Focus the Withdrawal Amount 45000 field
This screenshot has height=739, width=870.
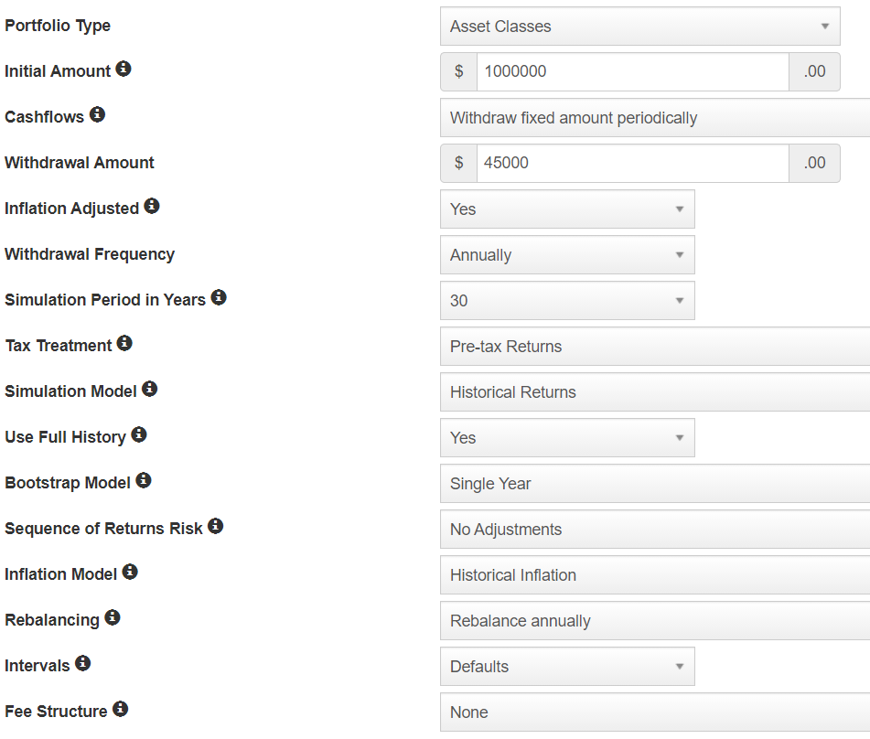point(632,163)
